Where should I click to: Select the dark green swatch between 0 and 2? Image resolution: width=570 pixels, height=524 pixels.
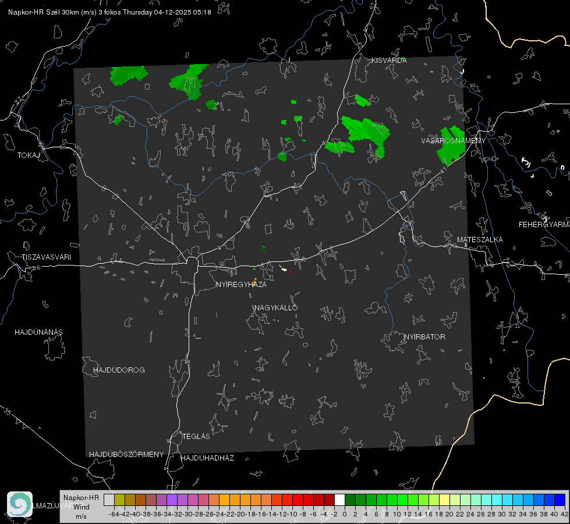[350, 500]
